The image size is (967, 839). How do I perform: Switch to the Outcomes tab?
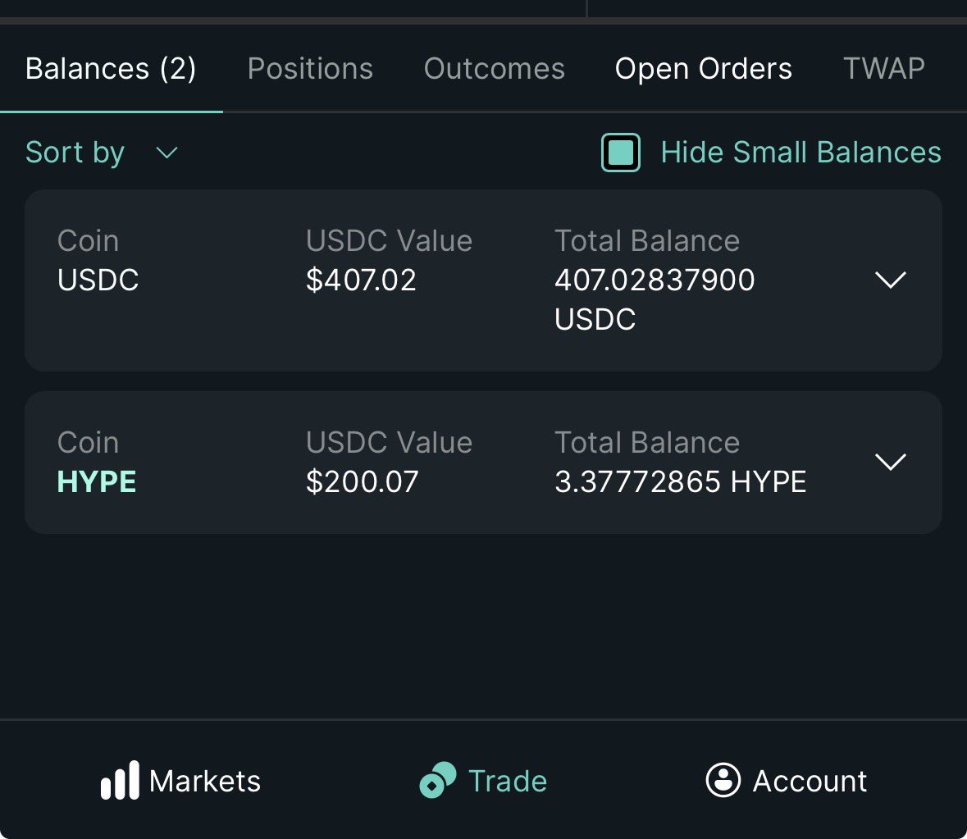[x=494, y=68]
